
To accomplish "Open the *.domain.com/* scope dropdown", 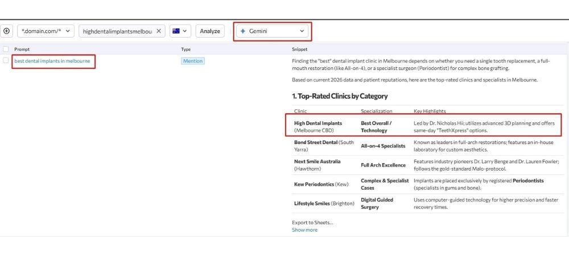I will click(46, 31).
